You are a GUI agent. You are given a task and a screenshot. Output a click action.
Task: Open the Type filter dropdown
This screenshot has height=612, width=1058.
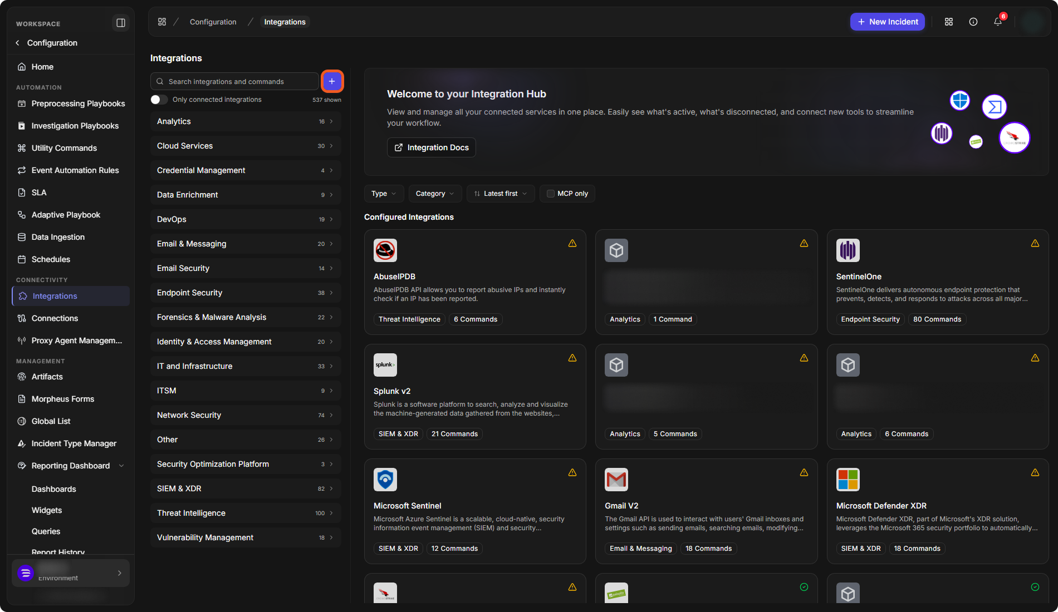point(384,194)
